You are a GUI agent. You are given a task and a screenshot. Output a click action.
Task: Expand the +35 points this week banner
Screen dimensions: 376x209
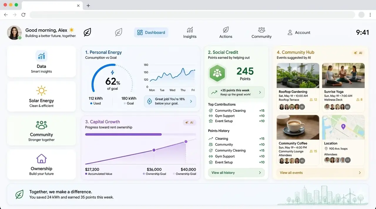(236, 92)
